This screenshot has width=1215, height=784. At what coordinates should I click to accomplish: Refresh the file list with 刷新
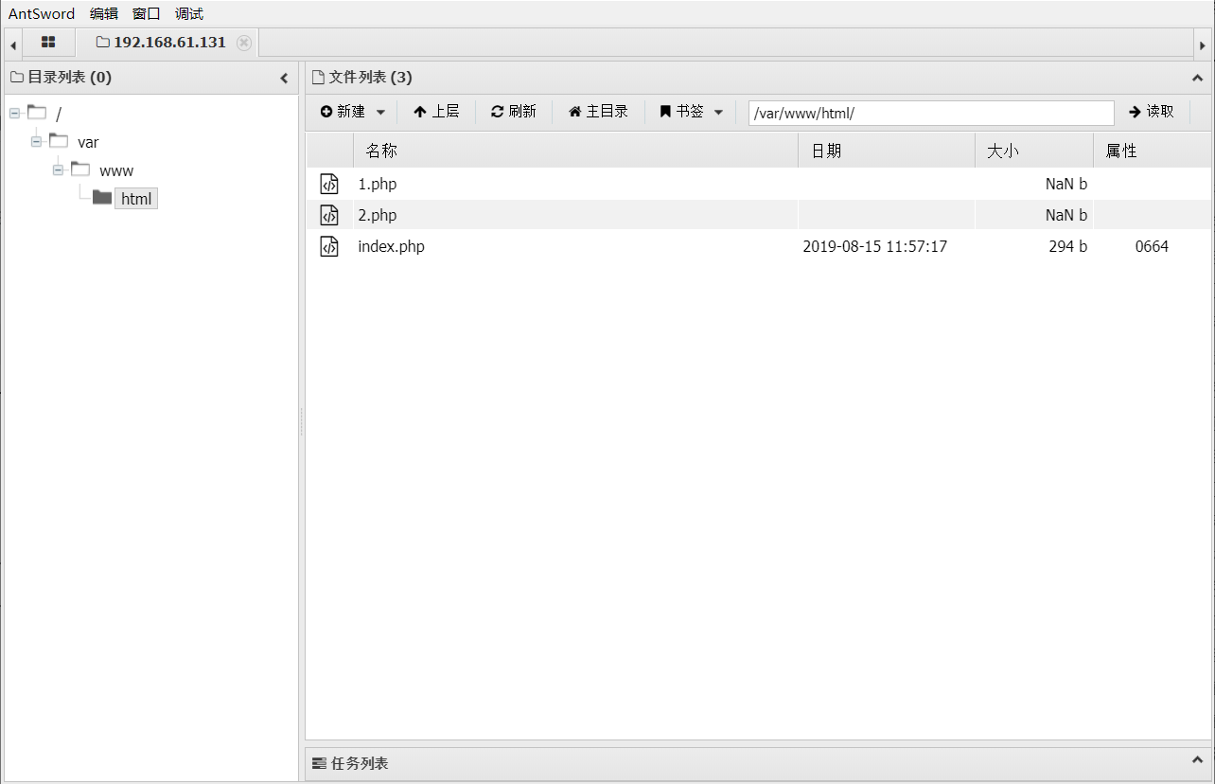coord(514,112)
